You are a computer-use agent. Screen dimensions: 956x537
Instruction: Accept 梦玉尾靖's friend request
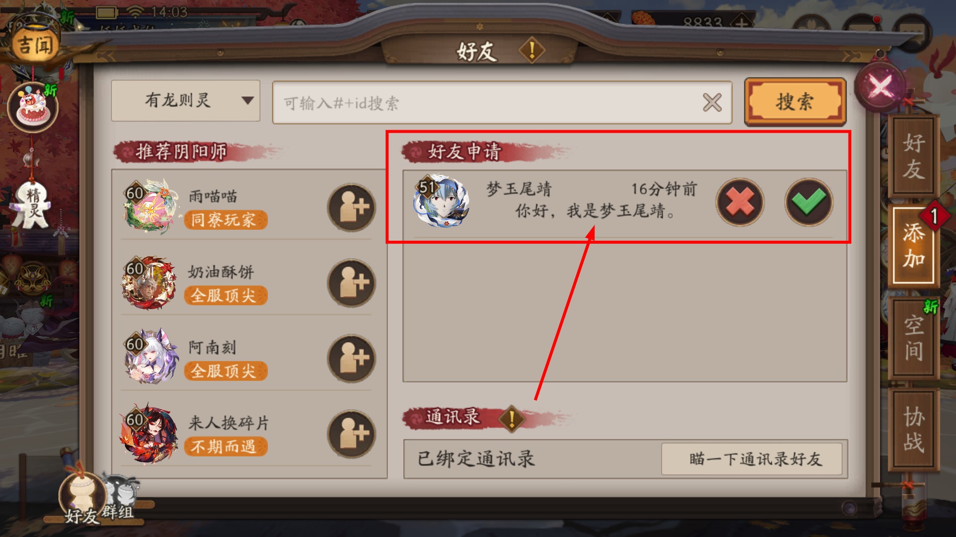tap(809, 202)
